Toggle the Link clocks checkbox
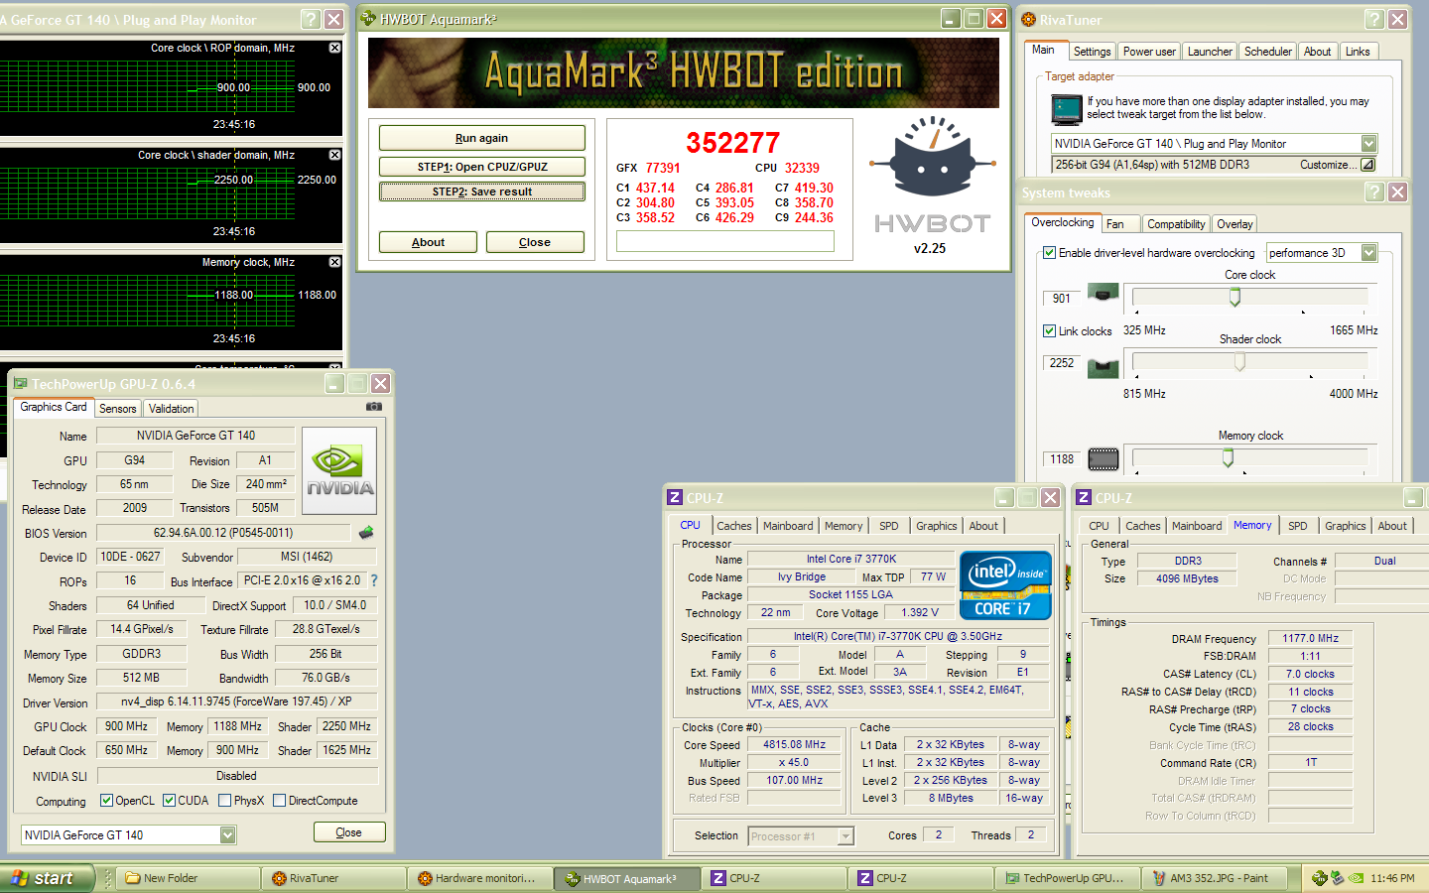 pyautogui.click(x=1049, y=331)
